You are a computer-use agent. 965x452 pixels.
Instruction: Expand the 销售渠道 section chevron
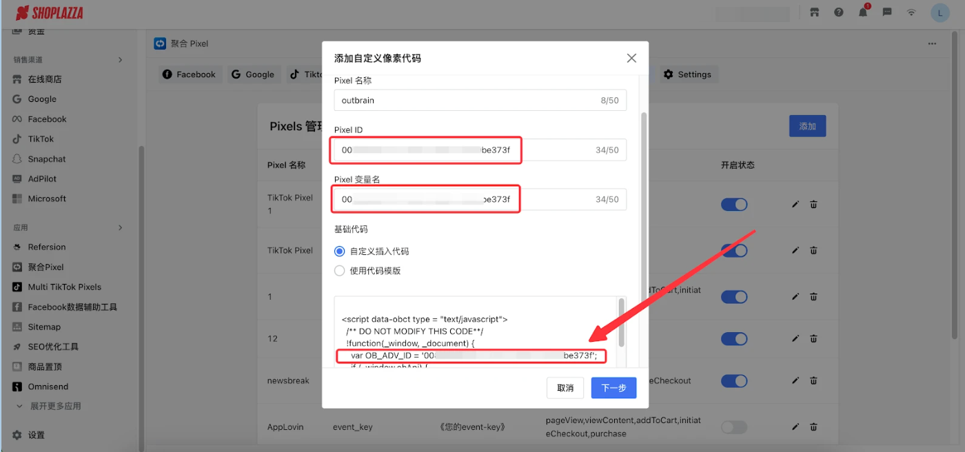coord(120,60)
